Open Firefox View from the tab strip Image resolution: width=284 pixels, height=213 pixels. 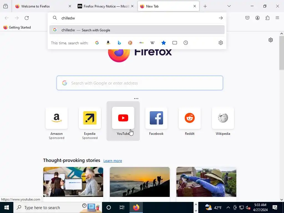click(6, 6)
